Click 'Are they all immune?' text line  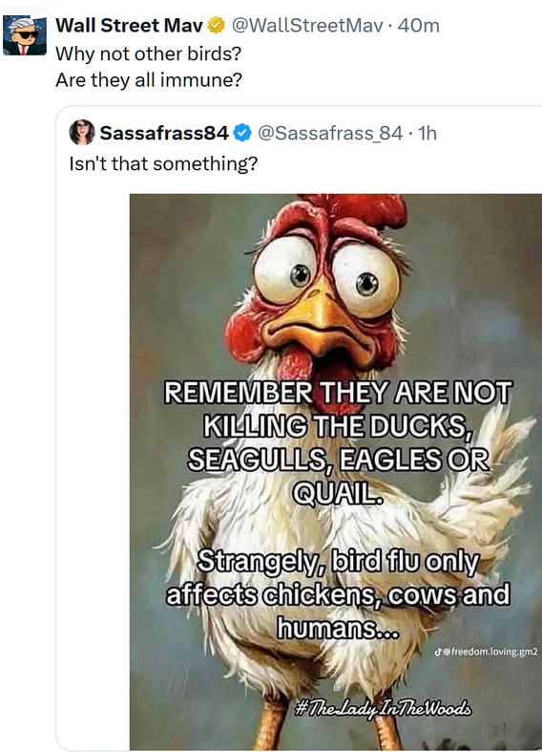coord(149,79)
